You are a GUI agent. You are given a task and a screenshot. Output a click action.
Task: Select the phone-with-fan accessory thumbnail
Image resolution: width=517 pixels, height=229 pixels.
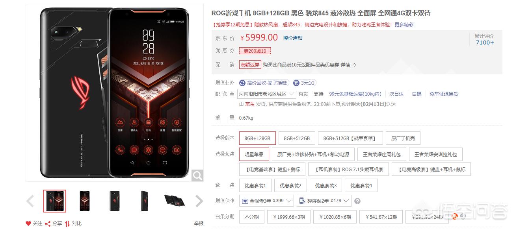coord(175,201)
